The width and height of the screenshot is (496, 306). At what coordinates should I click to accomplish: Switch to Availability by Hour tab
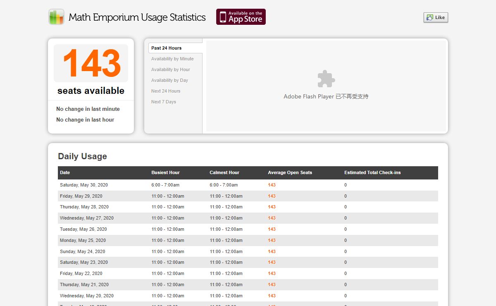pyautogui.click(x=171, y=69)
